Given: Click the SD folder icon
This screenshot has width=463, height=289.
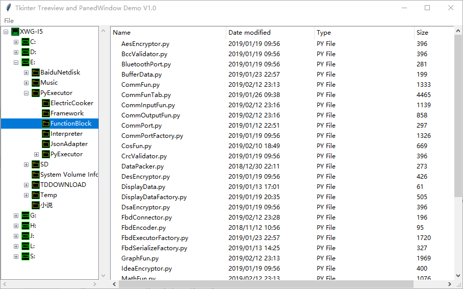Looking at the screenshot, I should tap(36, 164).
